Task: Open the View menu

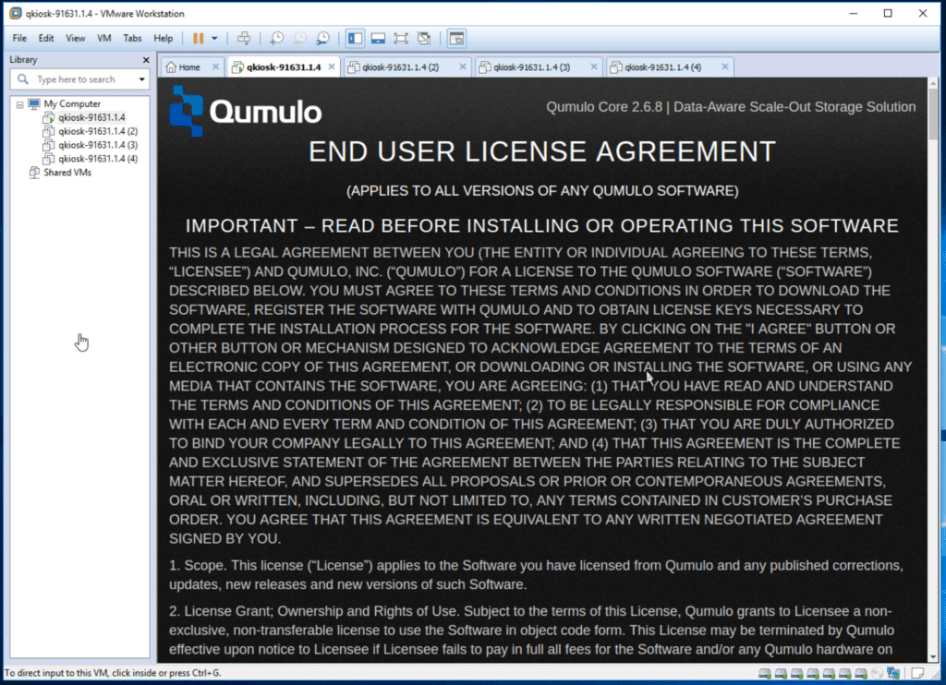Action: click(76, 38)
